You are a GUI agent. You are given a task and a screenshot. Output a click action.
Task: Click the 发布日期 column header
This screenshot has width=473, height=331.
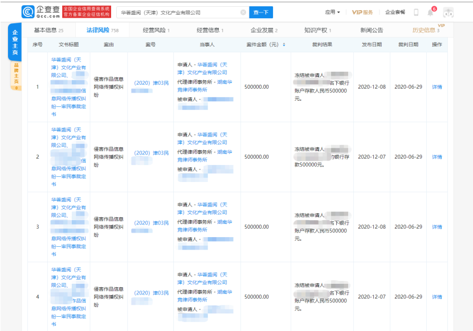click(x=372, y=44)
